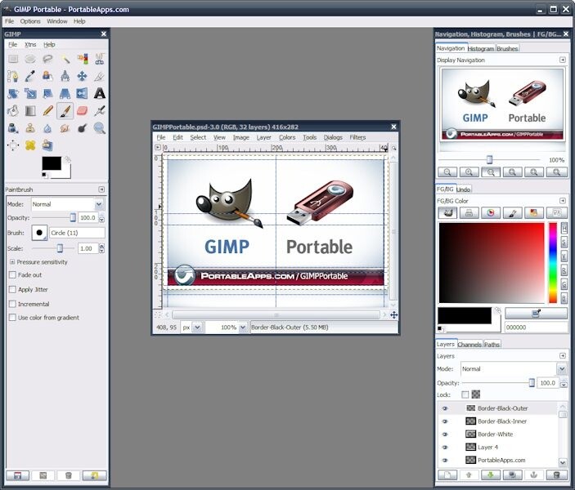This screenshot has width=575, height=490.
Task: Select the Zoom magnifier tool in toolbox
Action: (x=100, y=128)
